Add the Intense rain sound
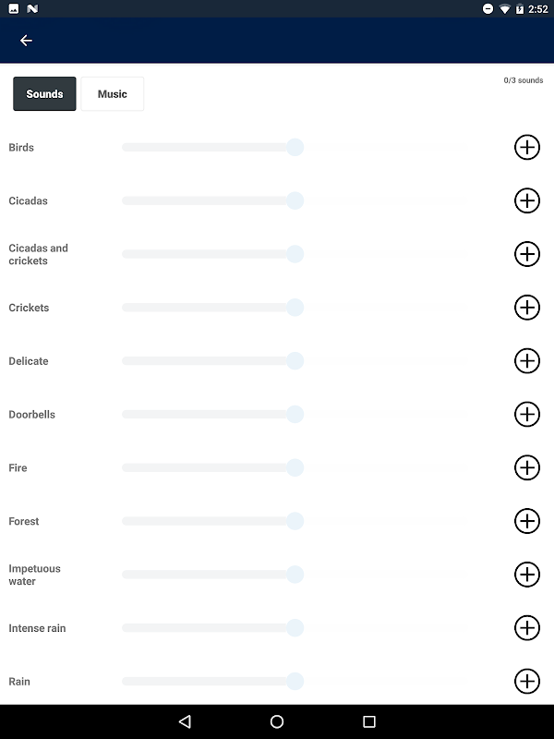Screen dimensions: 554x739 pos(526,628)
